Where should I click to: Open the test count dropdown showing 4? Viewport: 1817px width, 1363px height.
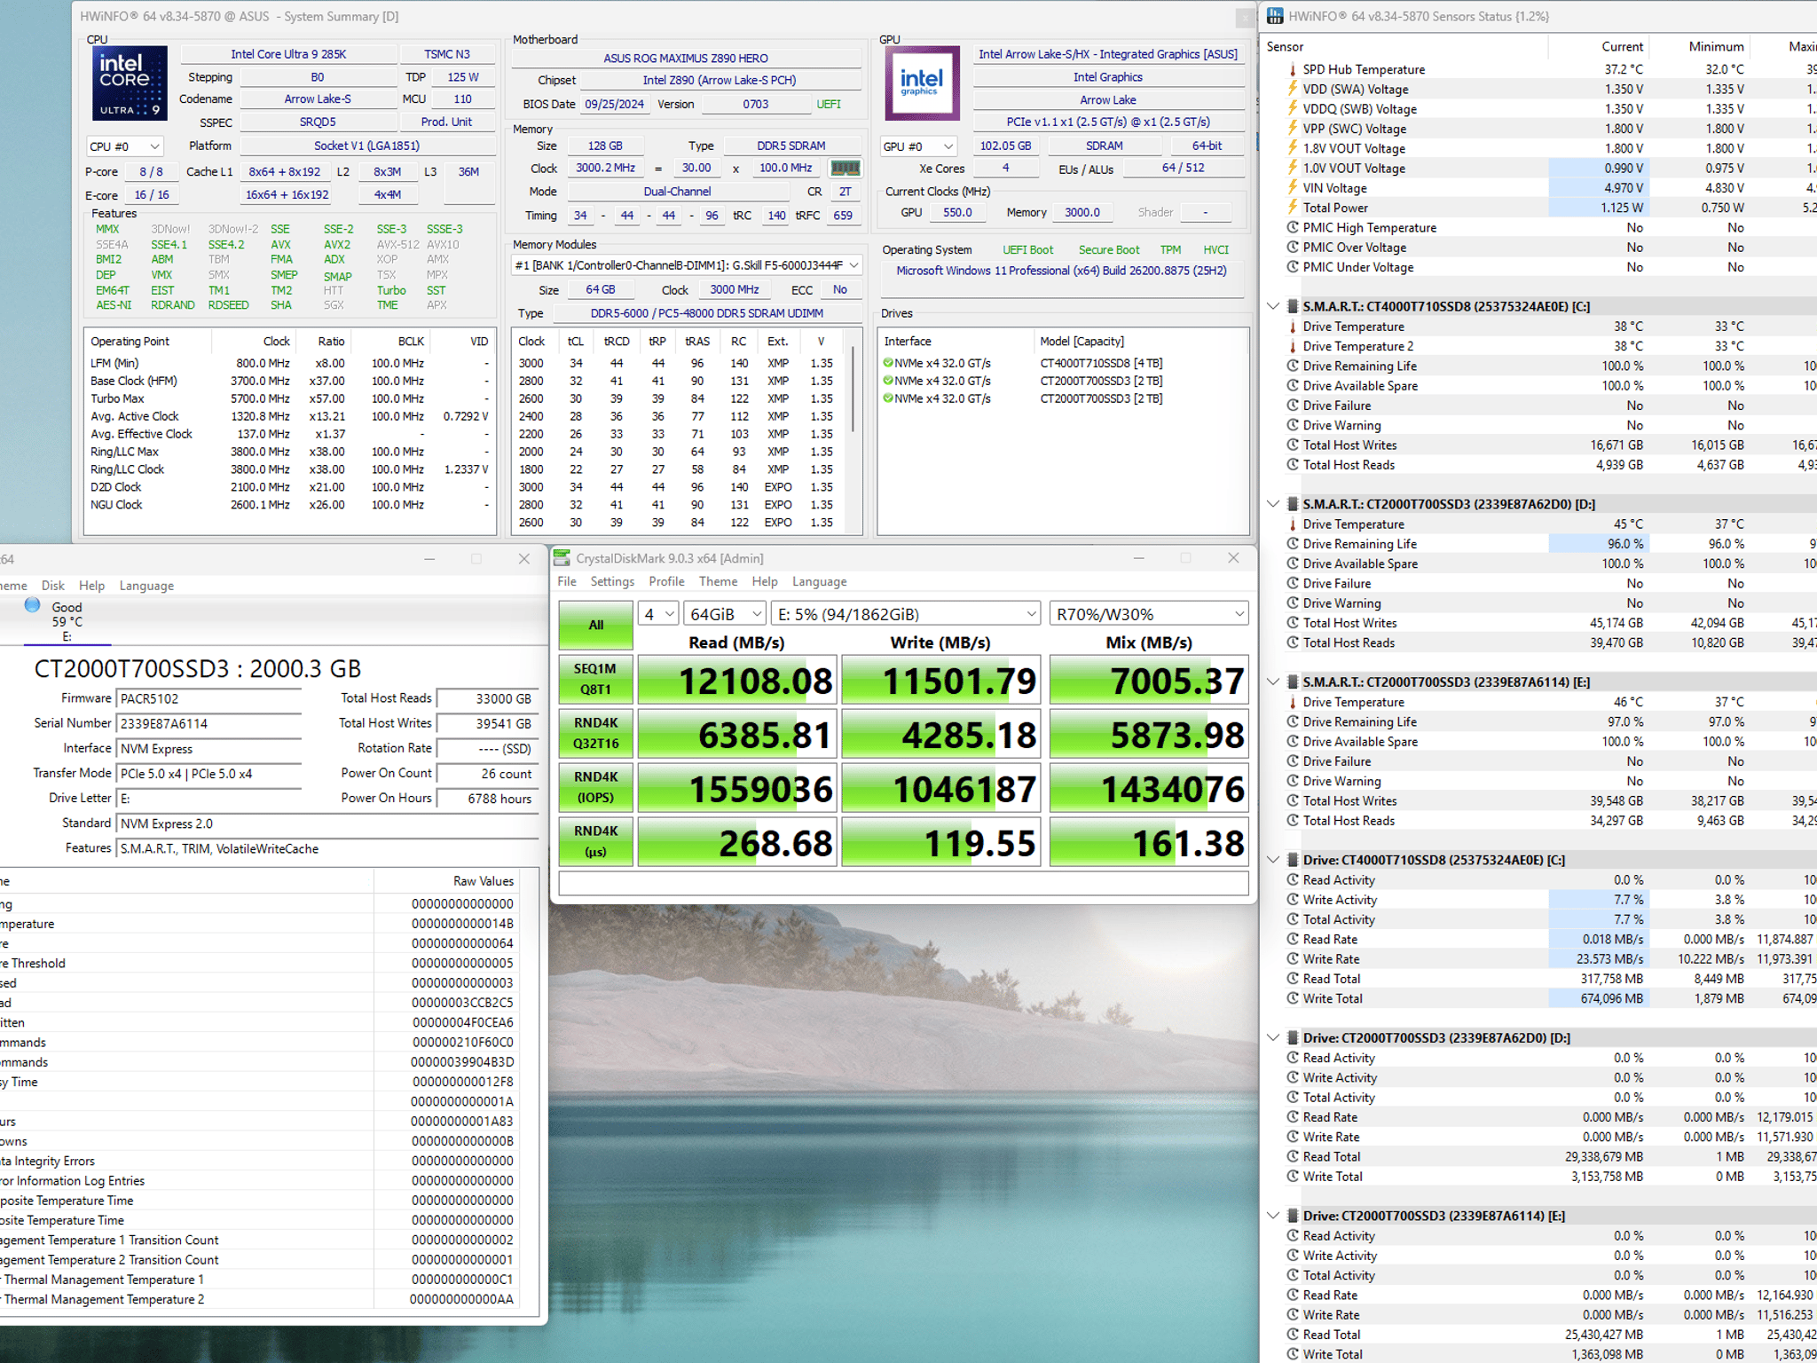pos(658,614)
